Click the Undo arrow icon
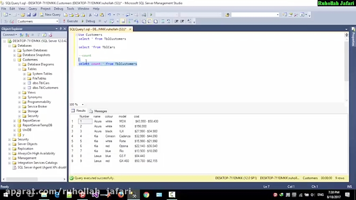Viewport: 356px width, 200px height. 109,15
